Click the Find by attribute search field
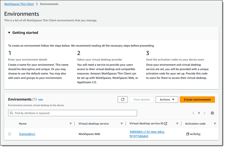225x148 pixels. tap(73, 113)
